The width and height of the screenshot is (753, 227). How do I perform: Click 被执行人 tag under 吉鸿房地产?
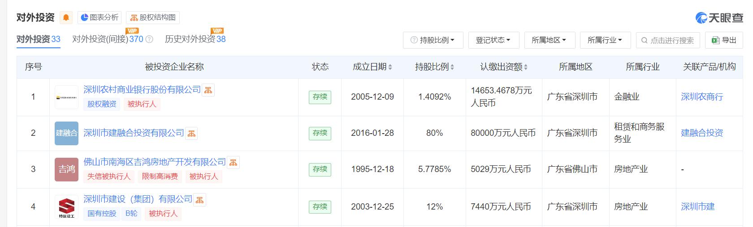[x=204, y=177]
